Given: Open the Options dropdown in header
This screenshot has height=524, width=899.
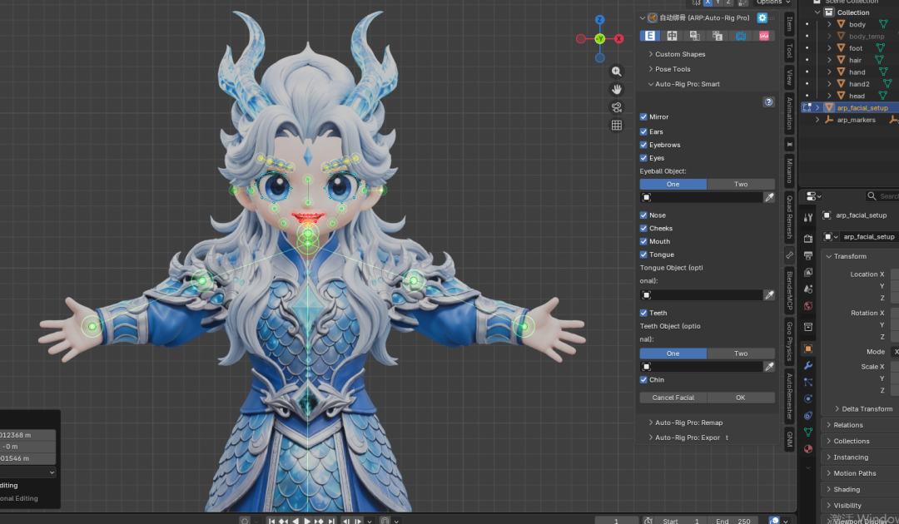Looking at the screenshot, I should (x=773, y=2).
